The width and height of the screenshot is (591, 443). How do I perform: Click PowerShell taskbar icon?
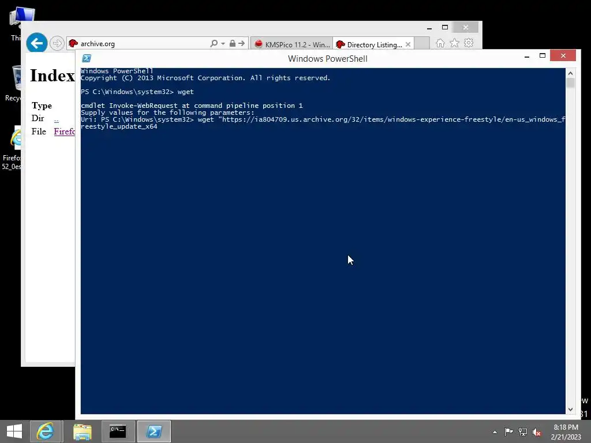tap(154, 431)
